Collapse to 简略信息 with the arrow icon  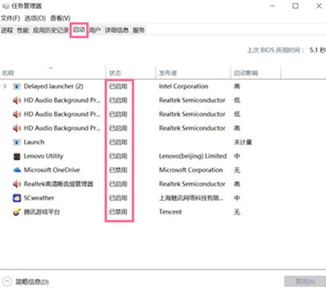point(7,282)
